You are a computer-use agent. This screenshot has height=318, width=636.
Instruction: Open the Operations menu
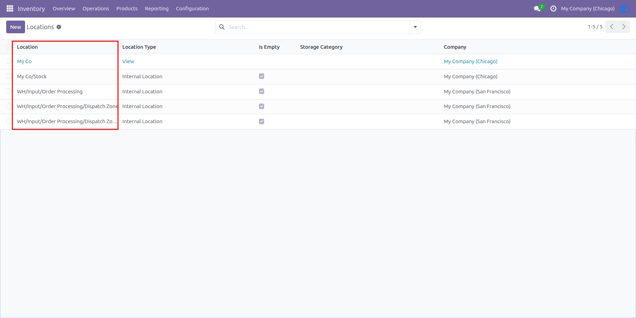[x=96, y=9]
